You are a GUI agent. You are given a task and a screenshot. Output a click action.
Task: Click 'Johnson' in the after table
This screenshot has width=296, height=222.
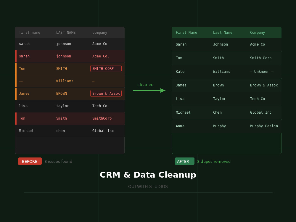[x=221, y=44]
